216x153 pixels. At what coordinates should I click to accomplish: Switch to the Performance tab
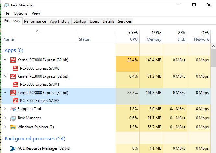coord(35,21)
